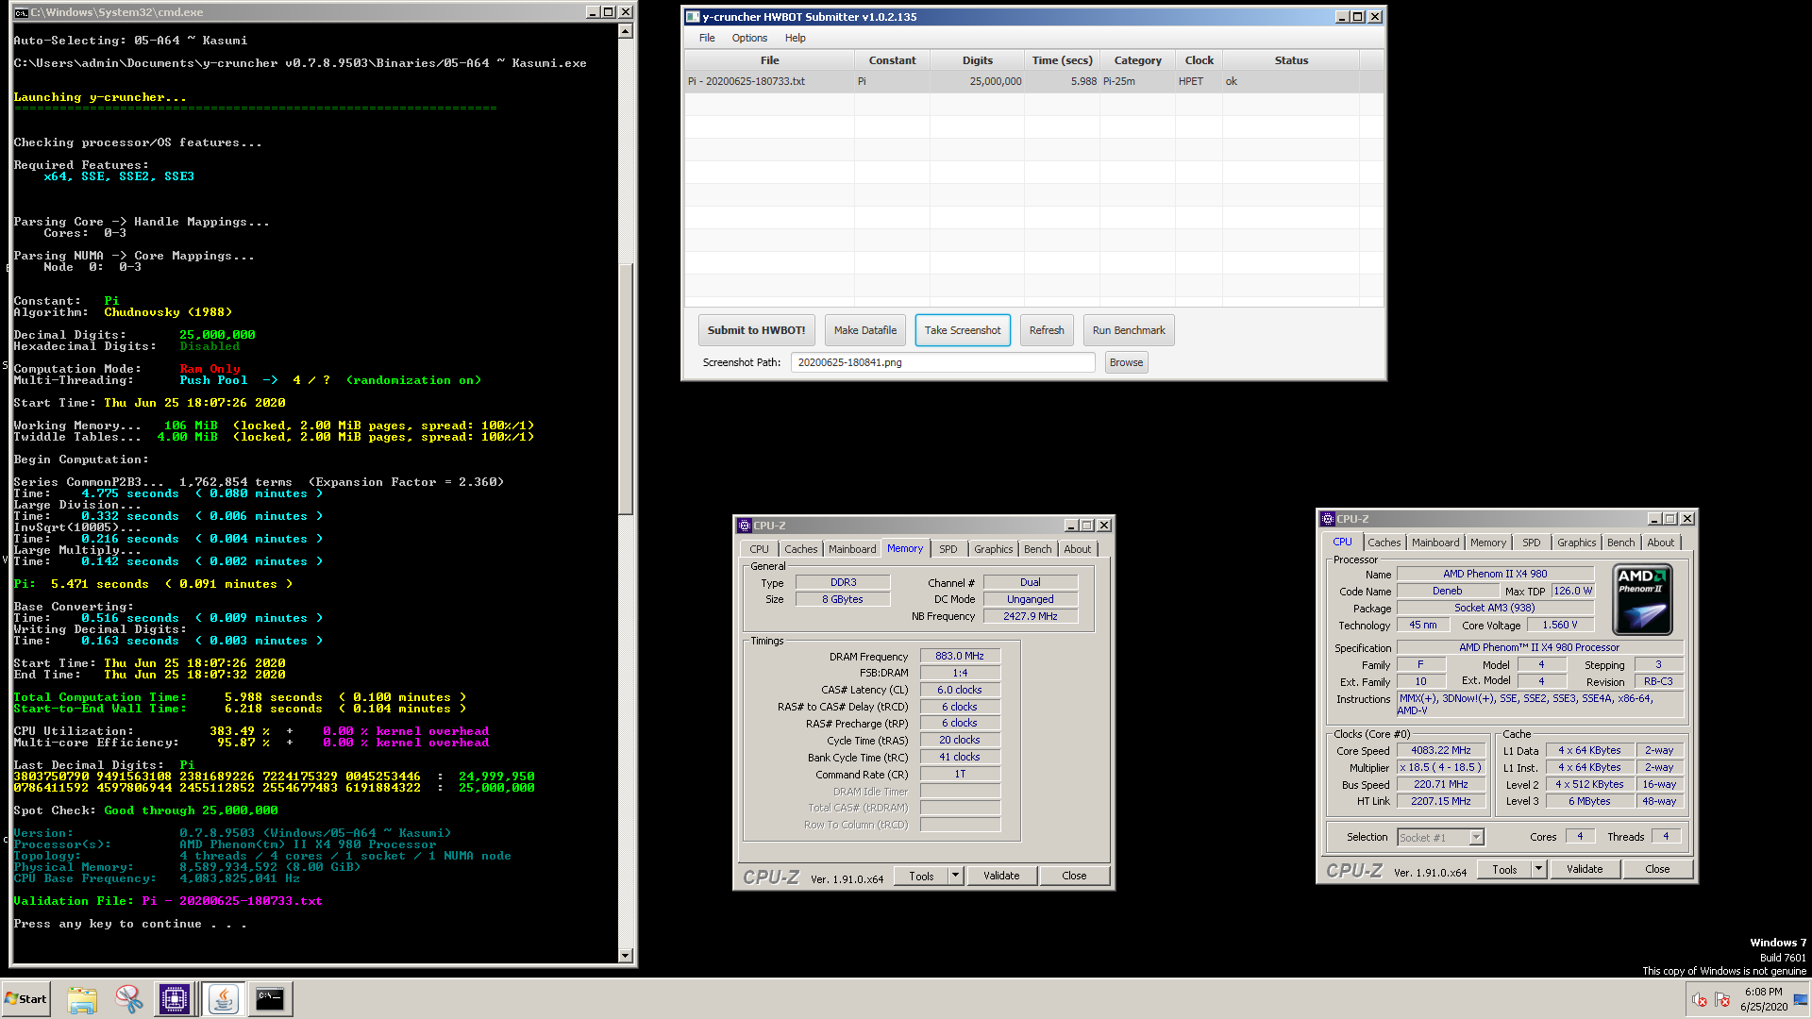This screenshot has width=1812, height=1019.
Task: Switch to CPU-Z via taskbar icon
Action: click(175, 999)
